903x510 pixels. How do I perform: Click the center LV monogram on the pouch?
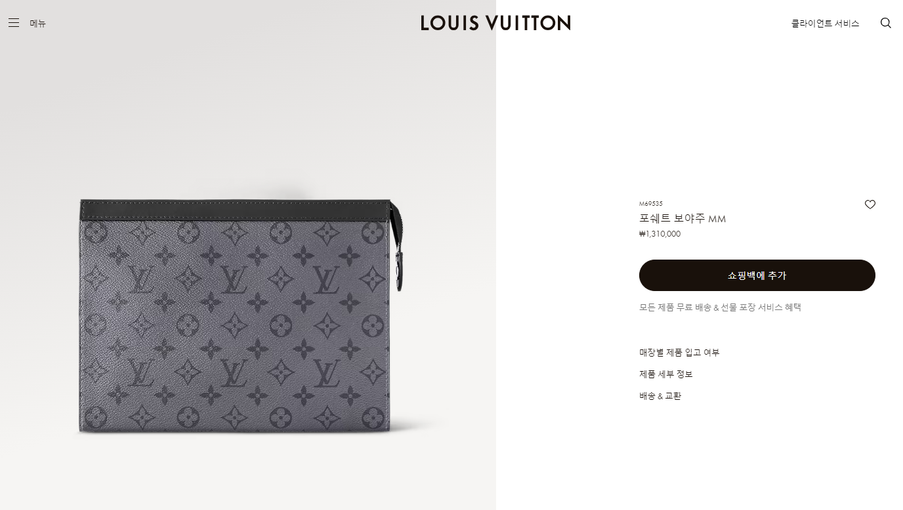[233, 281]
